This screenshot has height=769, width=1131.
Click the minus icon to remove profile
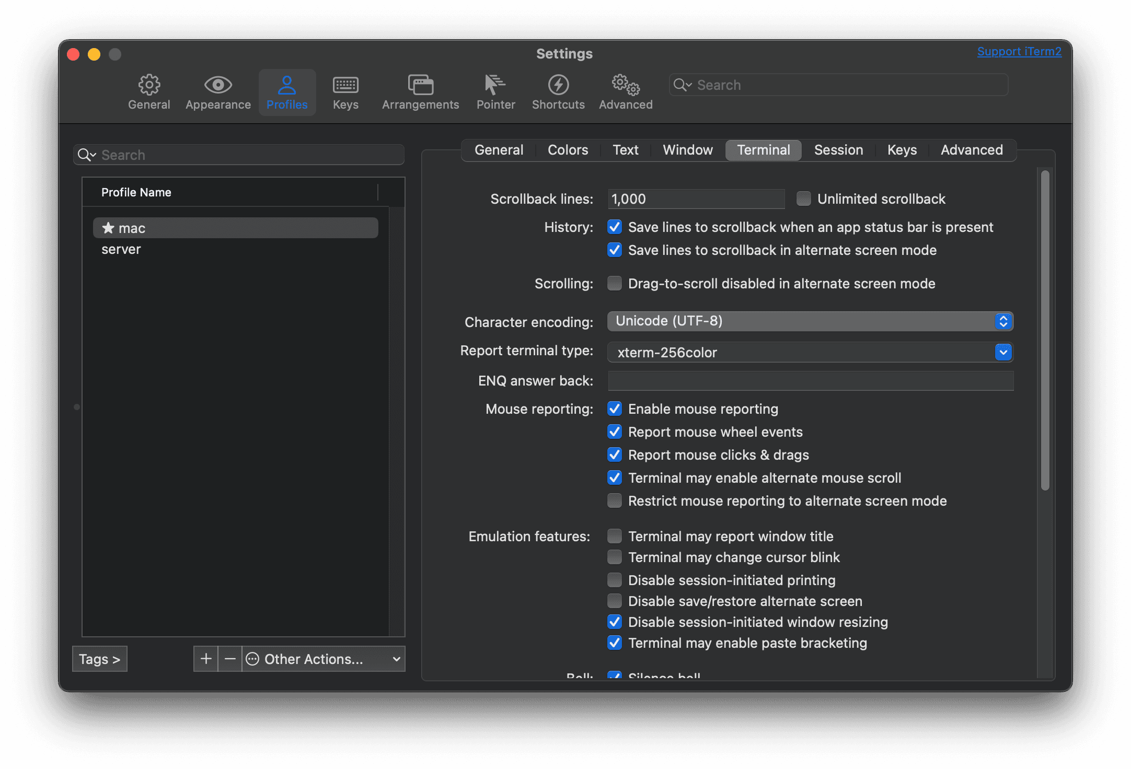tap(230, 659)
